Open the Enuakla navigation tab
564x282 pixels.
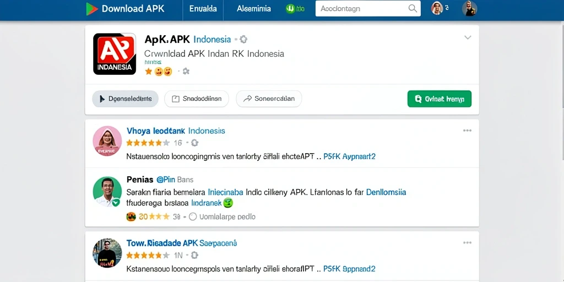point(203,9)
